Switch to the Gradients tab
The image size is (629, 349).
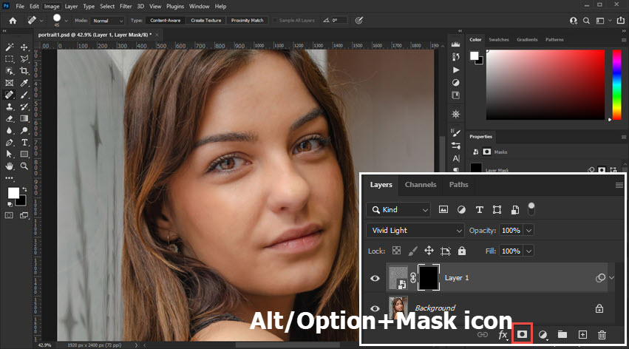click(x=527, y=40)
